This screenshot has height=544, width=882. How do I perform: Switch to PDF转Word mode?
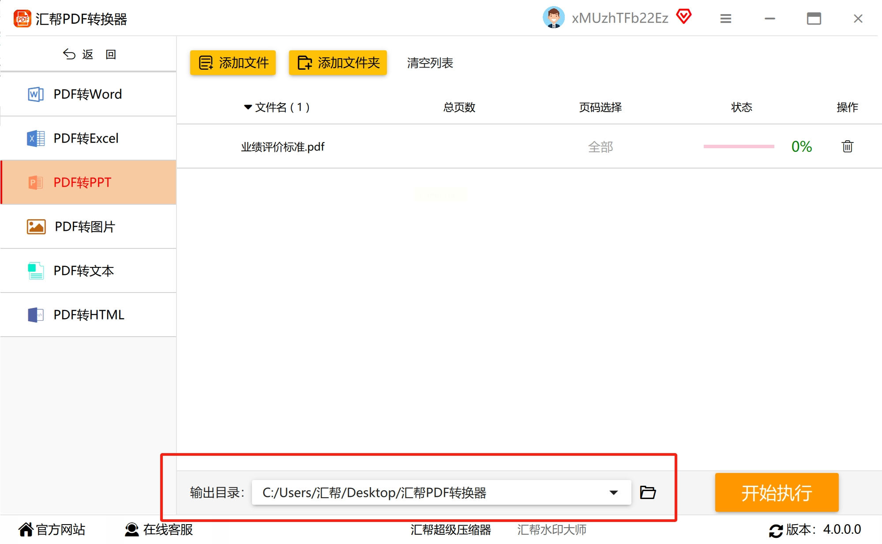(x=88, y=94)
